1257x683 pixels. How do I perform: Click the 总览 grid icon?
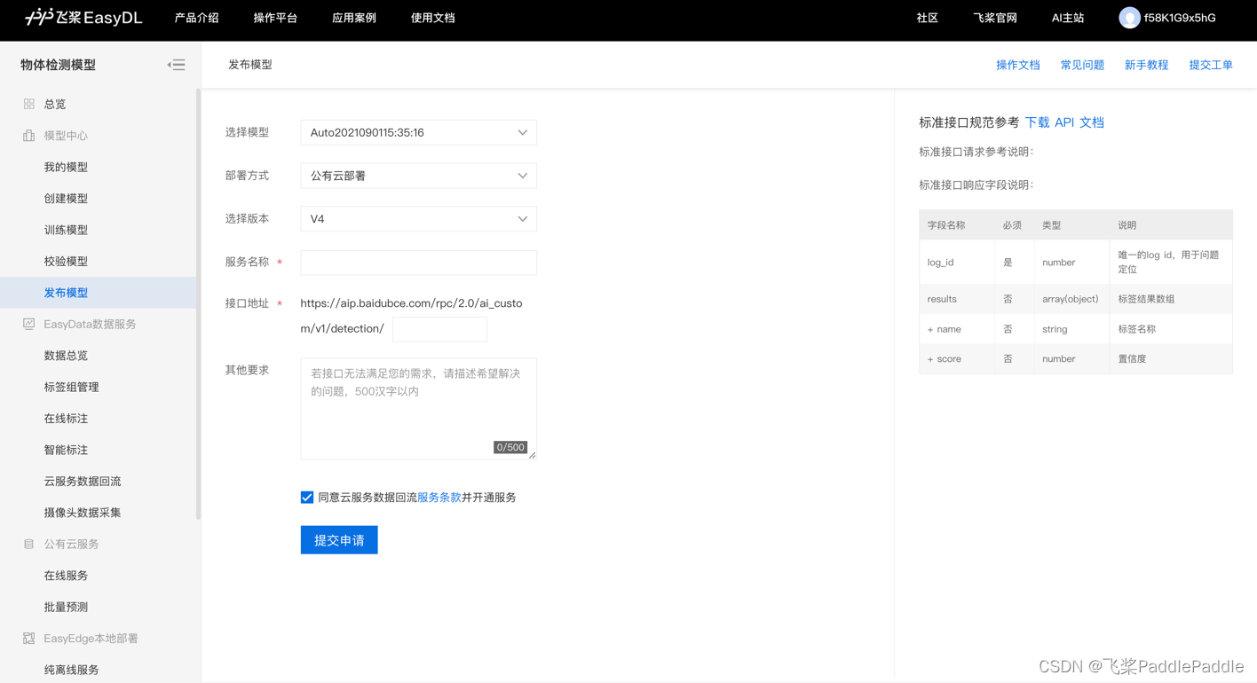[x=28, y=104]
